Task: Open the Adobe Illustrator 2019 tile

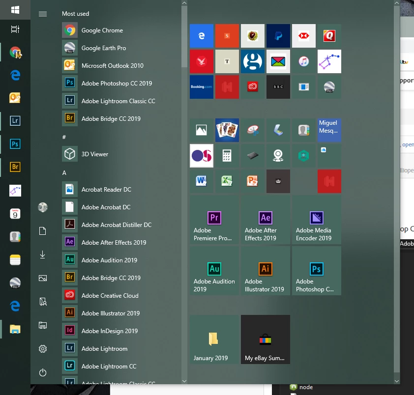Action: pos(266,271)
